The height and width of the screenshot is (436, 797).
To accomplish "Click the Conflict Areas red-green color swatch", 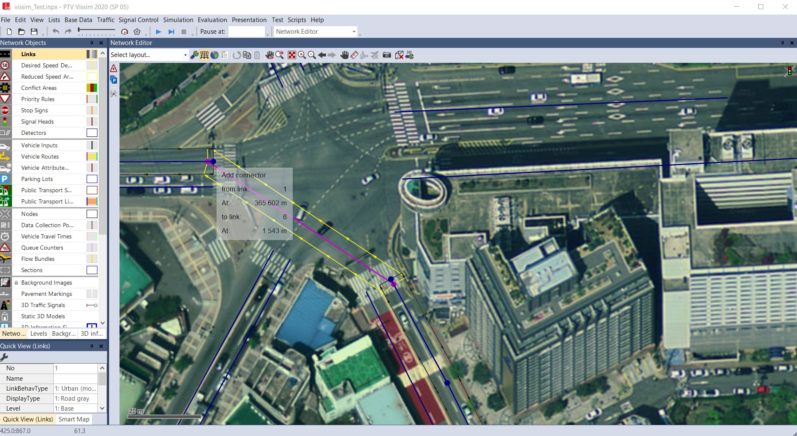I will 92,88.
